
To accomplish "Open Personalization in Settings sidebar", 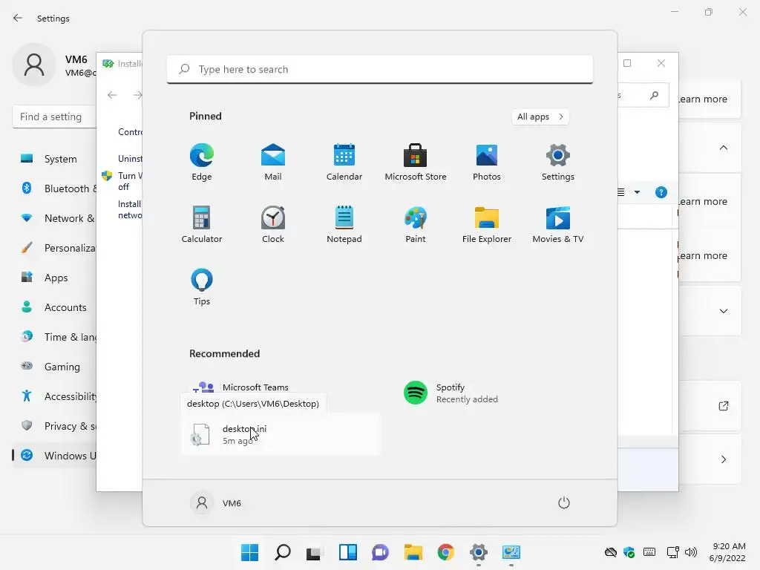I will pos(54,248).
